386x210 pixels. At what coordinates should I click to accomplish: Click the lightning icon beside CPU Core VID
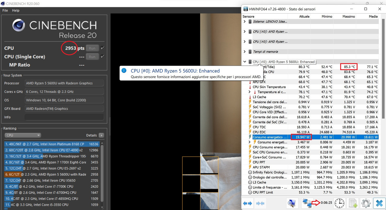pos(250,112)
